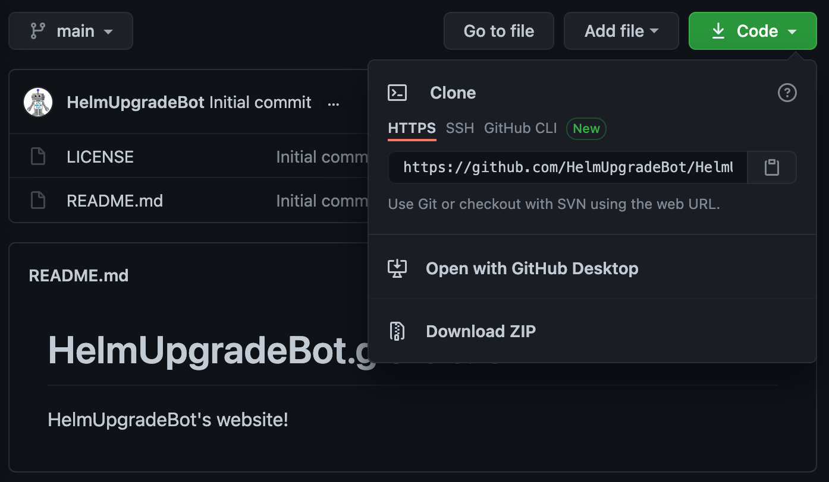Click the terminal icon next to Clone
Image resolution: width=829 pixels, height=482 pixels.
397,93
